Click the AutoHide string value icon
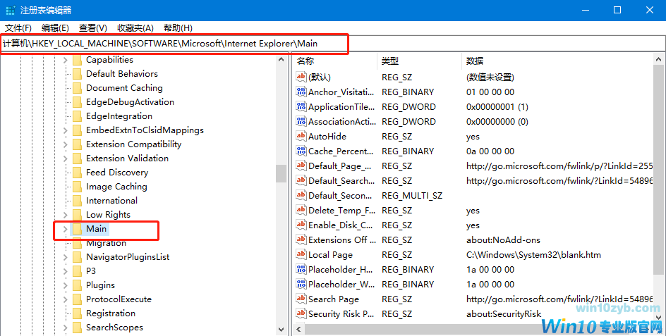Image resolution: width=666 pixels, height=336 pixels. pyautogui.click(x=301, y=137)
